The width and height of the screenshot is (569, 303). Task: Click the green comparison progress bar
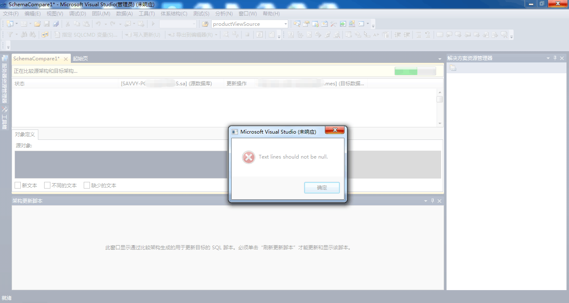tap(415, 71)
